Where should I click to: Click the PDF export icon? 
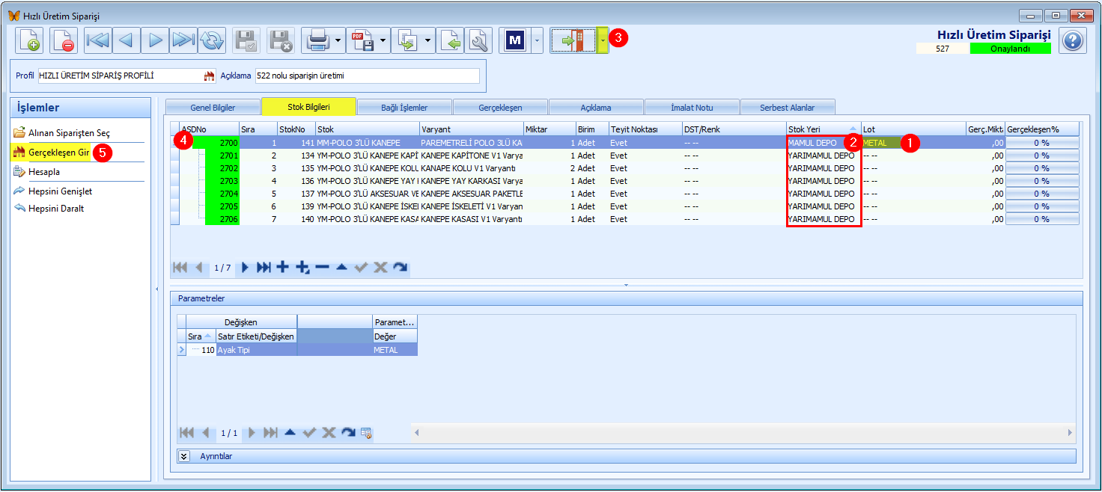(362, 40)
